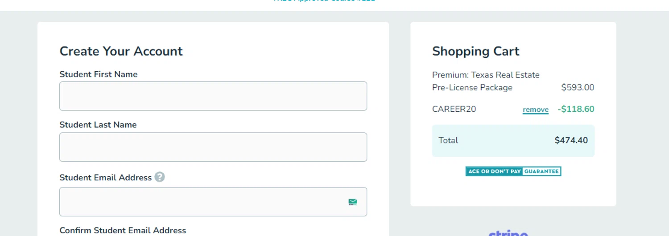Select the Premium Texas Real Estate package item
The image size is (669, 236).
pos(485,81)
